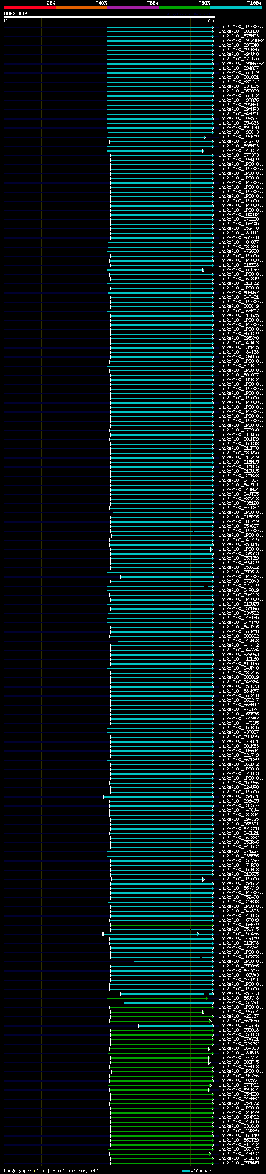Select hit label UniRef100_B9WGZ9
266x1174 pixels.
point(238,562)
